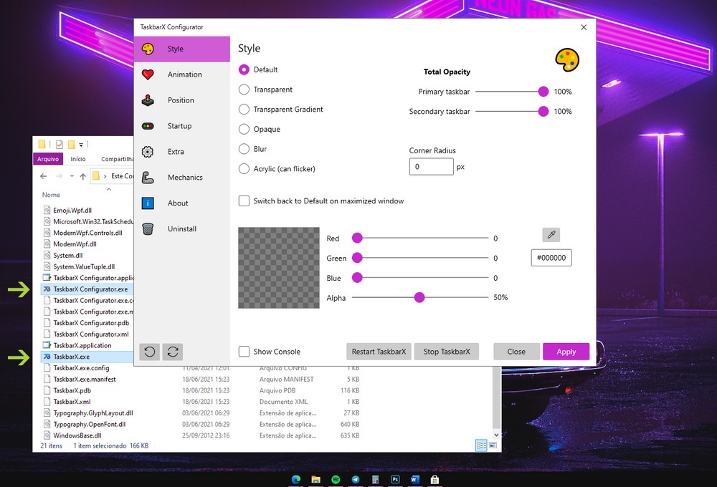Click the refresh arrows button in sidebar
Image resolution: width=717 pixels, height=487 pixels.
172,352
